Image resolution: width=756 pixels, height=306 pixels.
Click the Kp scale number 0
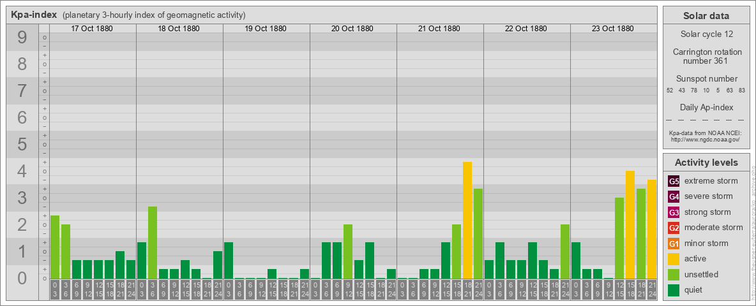coord(22,278)
